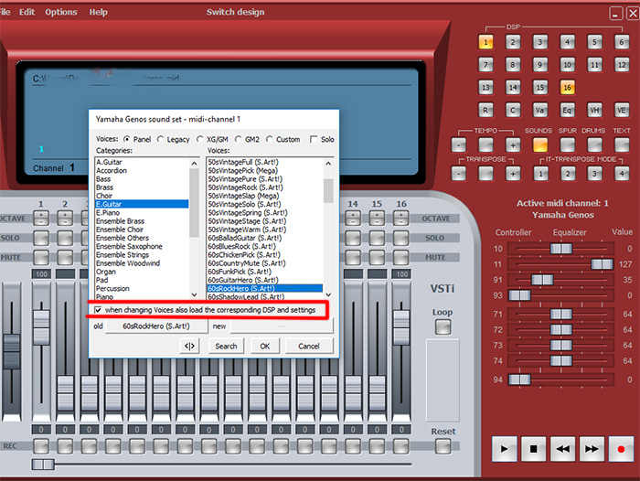Open the Eq button

568,110
